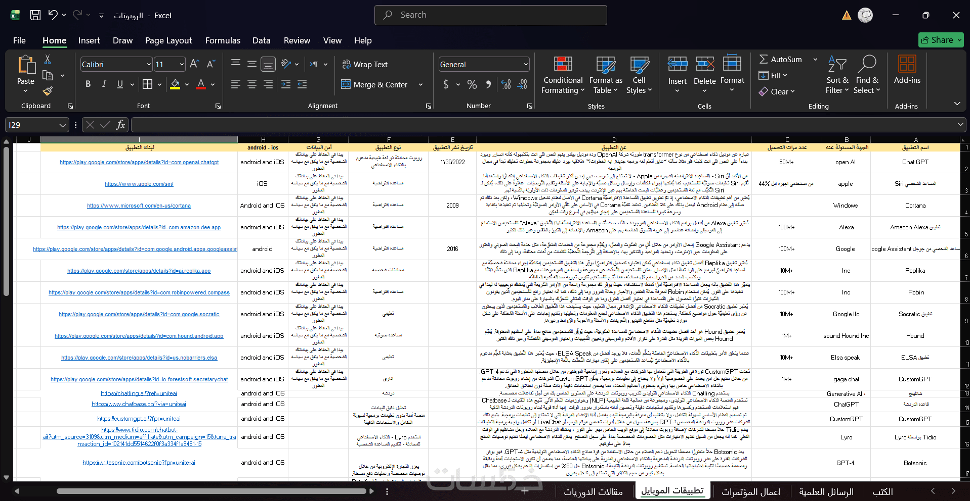The width and height of the screenshot is (970, 501).
Task: Click the Insert Function fx icon
Action: (x=120, y=125)
